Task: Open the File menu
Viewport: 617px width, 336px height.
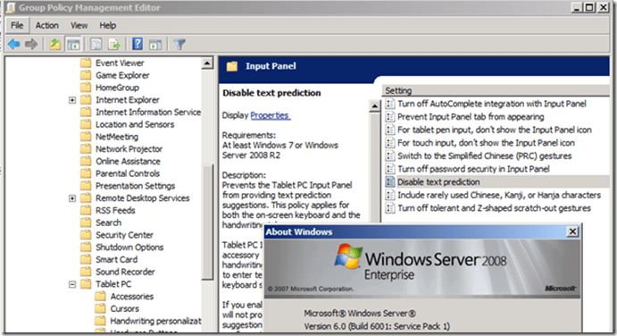Action: click(x=17, y=26)
